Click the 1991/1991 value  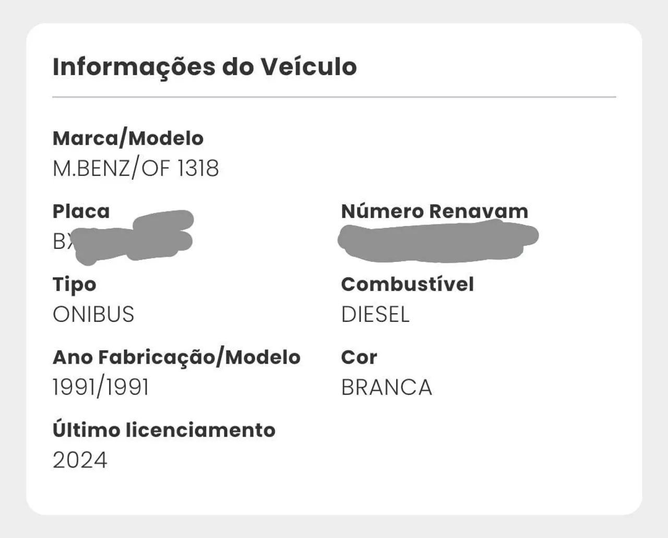tap(101, 388)
